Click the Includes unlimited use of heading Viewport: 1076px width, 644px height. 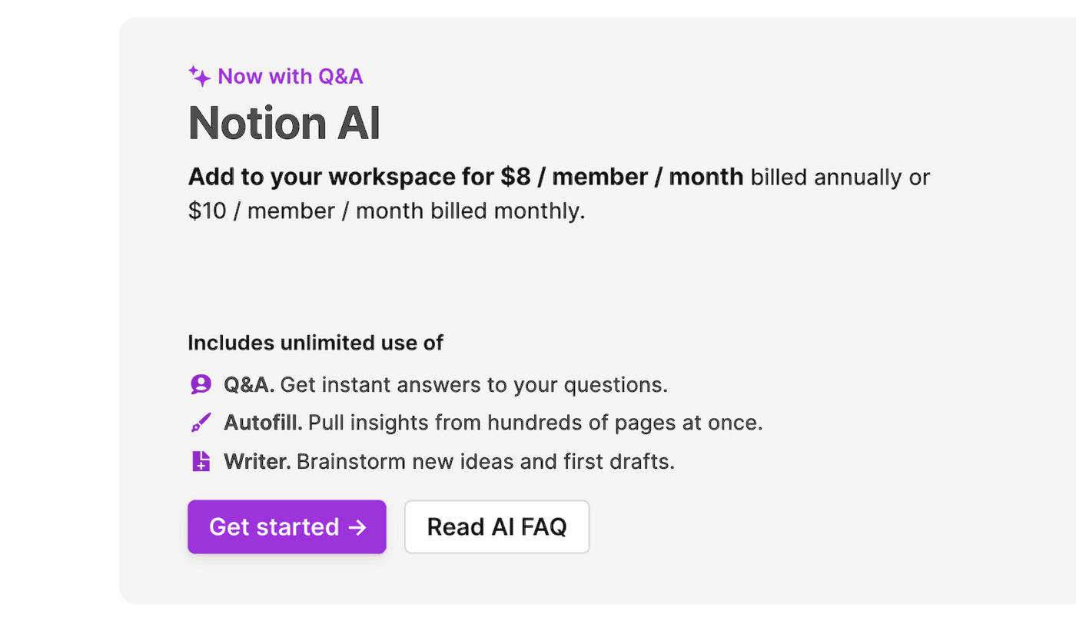click(x=315, y=343)
